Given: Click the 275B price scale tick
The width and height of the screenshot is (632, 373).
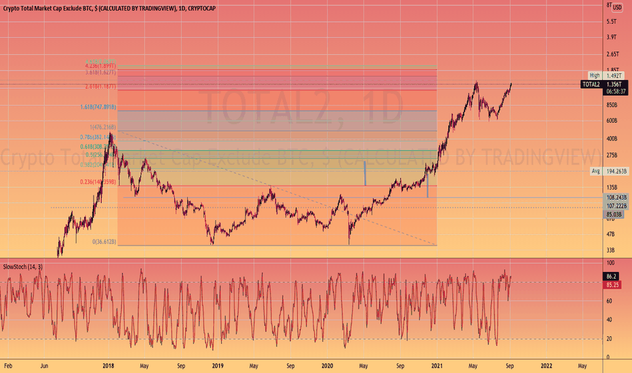Looking at the screenshot, I should 612,155.
